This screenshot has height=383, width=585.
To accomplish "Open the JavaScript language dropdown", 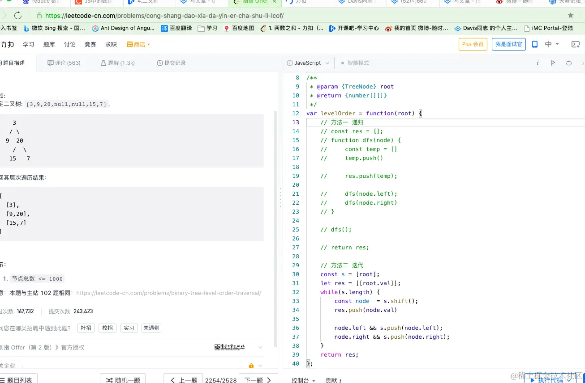I will pyautogui.click(x=309, y=63).
